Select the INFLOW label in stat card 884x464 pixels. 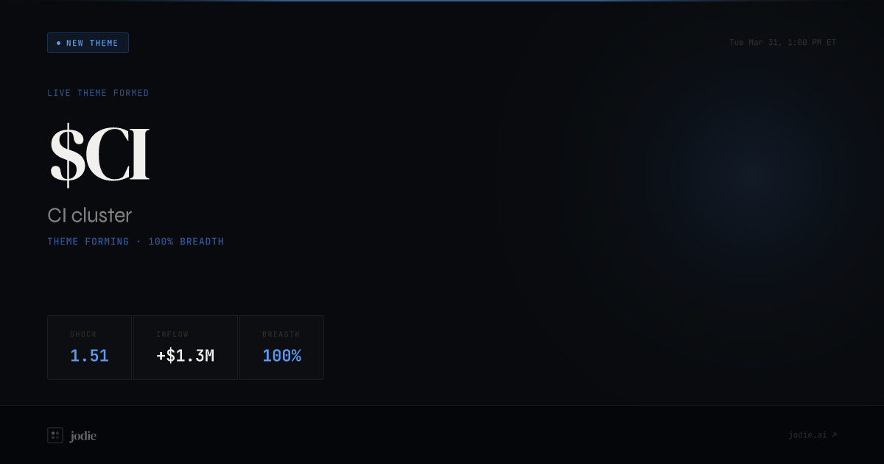click(172, 334)
